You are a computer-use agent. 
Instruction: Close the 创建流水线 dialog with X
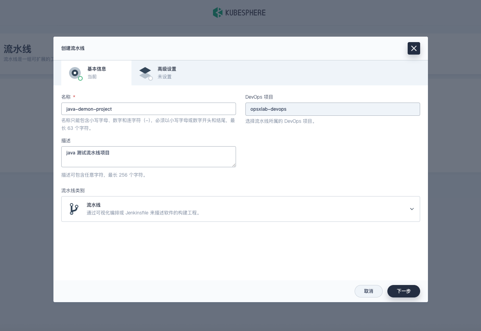click(x=414, y=48)
